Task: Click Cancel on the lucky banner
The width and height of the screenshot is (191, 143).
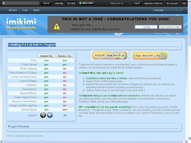Action: pyautogui.click(x=146, y=27)
